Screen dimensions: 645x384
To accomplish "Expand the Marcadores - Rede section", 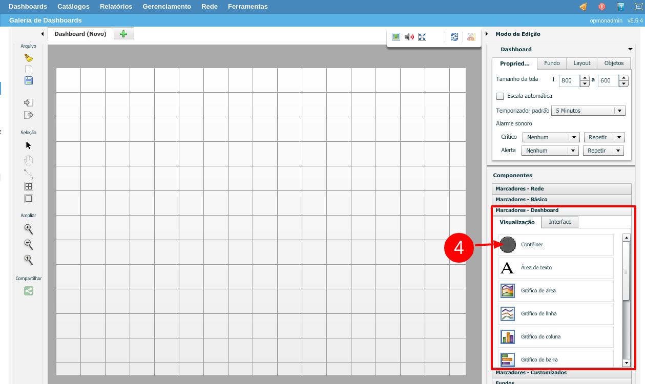I will [x=561, y=188].
